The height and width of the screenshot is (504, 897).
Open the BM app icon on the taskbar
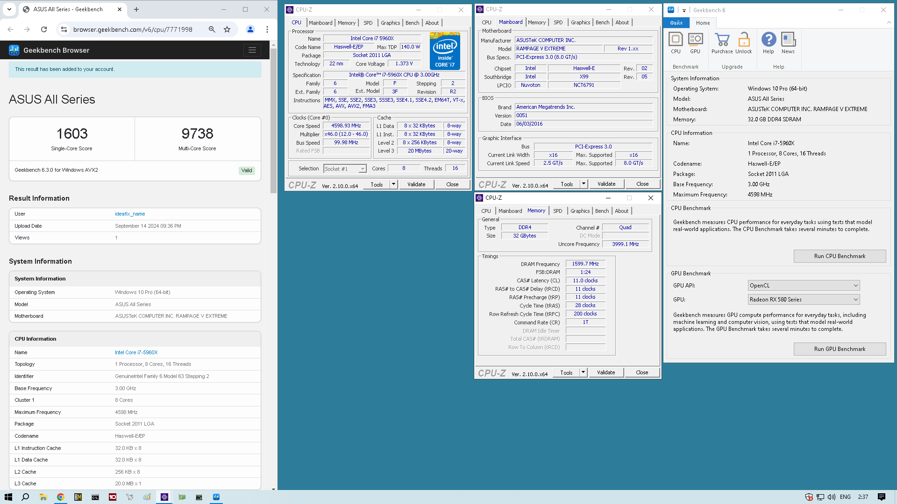78,497
